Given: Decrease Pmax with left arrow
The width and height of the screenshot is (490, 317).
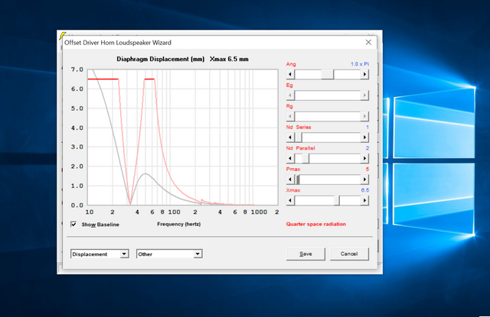Looking at the screenshot, I should [290, 180].
